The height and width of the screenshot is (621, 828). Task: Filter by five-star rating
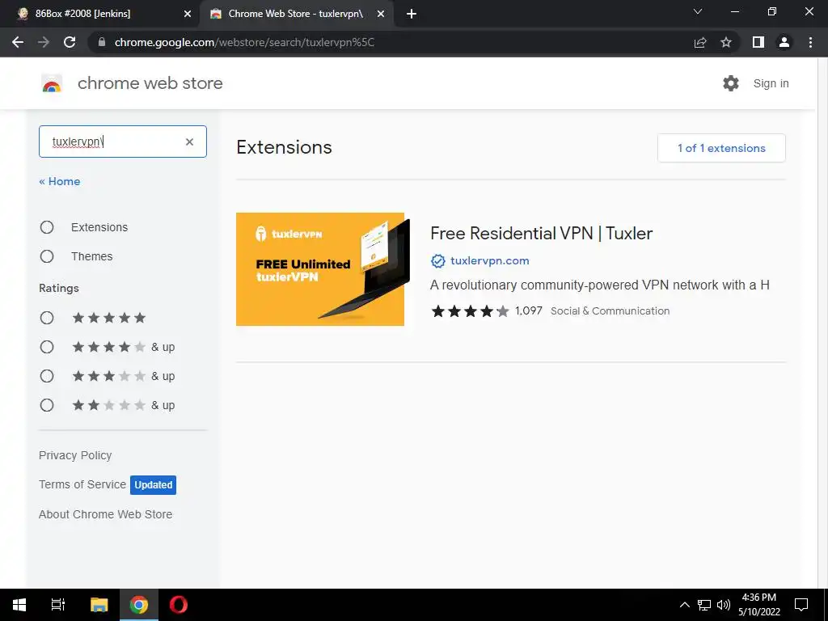coord(47,318)
